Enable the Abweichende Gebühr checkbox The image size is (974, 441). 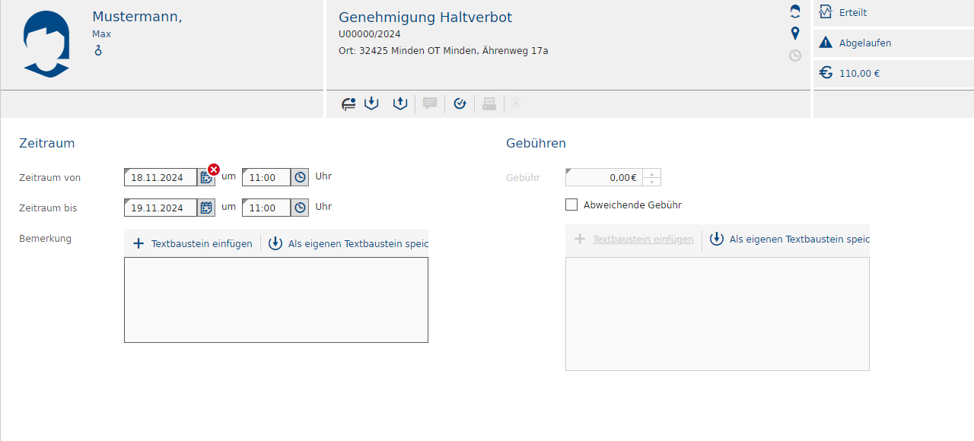click(x=571, y=205)
